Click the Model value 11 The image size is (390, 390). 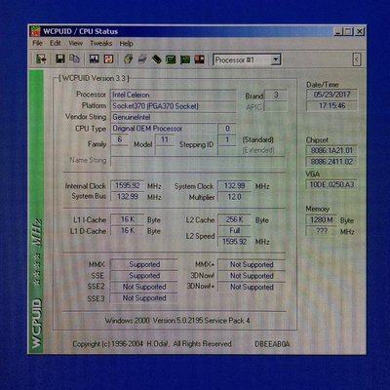coord(165,139)
